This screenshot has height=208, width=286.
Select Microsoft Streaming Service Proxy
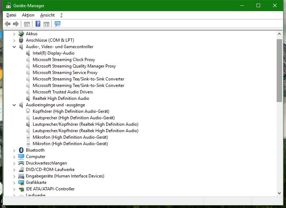pos(65,73)
